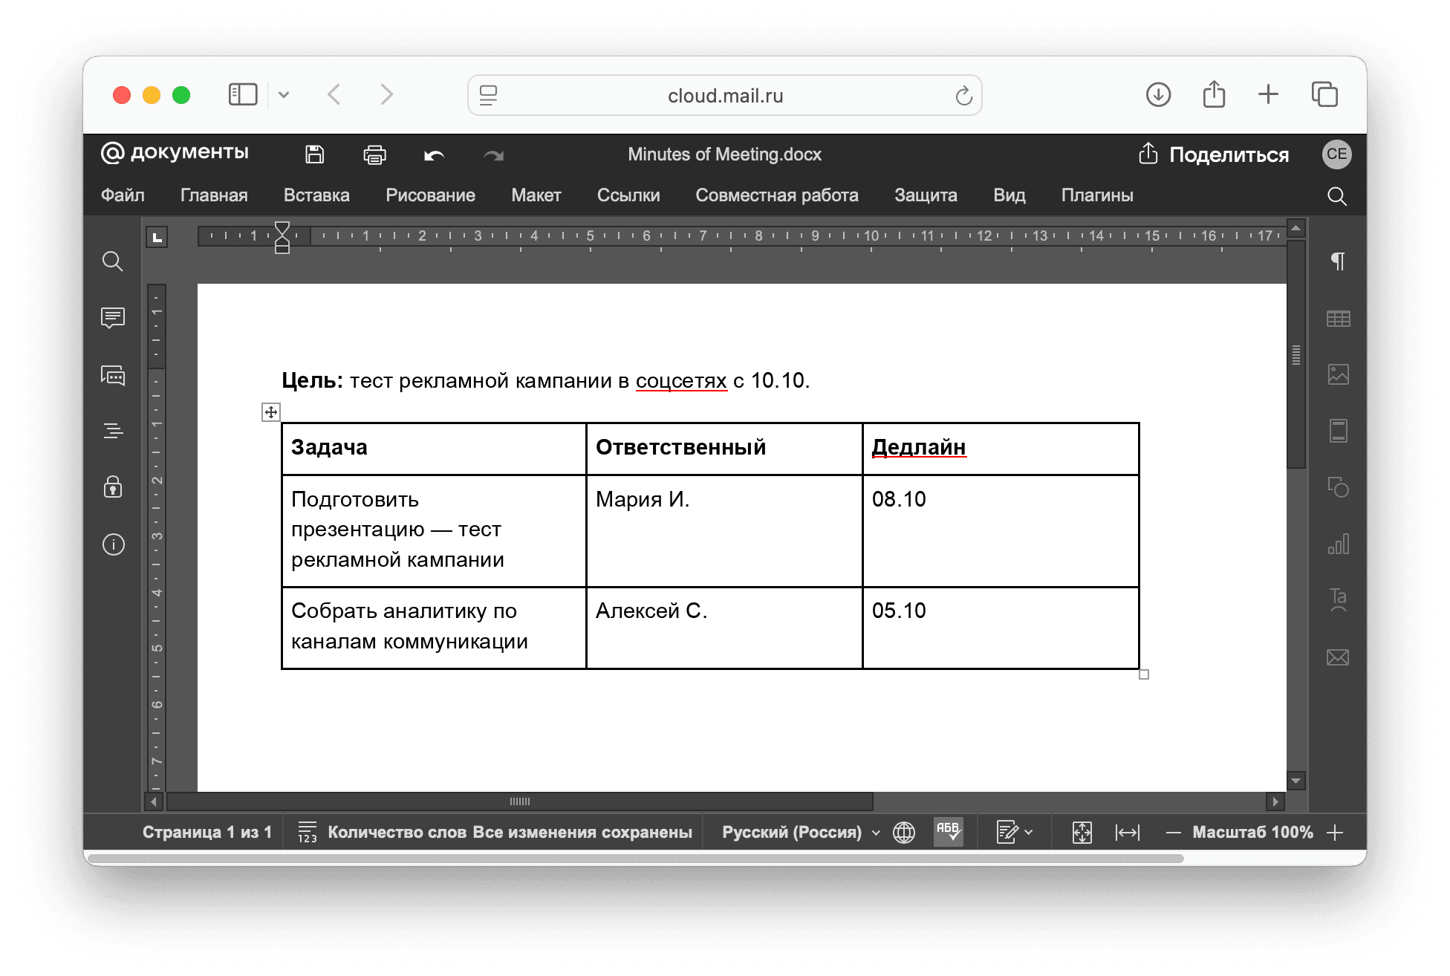Viewport: 1450px width, 976px height.
Task: Open Paragraph settings in right sidebar
Action: [x=1338, y=261]
